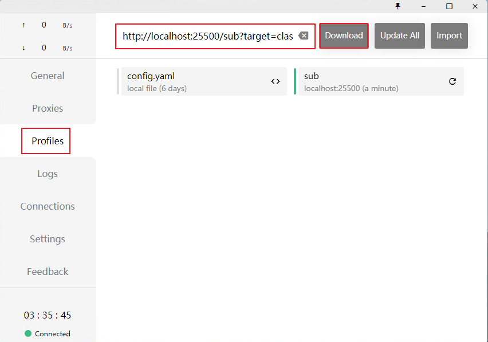
Task: Switch to the Proxies section
Action: point(48,108)
